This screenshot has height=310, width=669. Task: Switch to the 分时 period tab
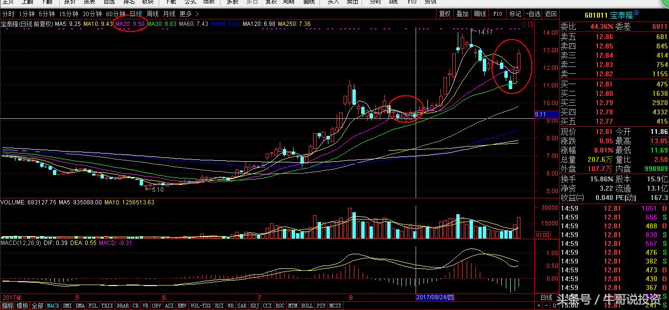tap(8, 14)
